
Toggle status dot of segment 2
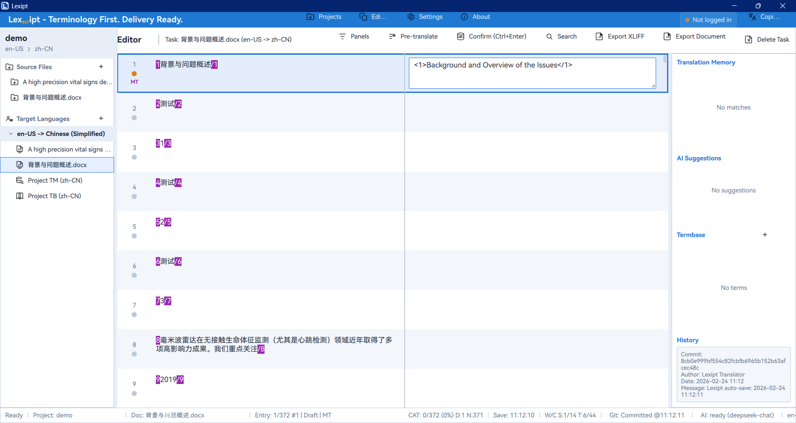tap(134, 118)
